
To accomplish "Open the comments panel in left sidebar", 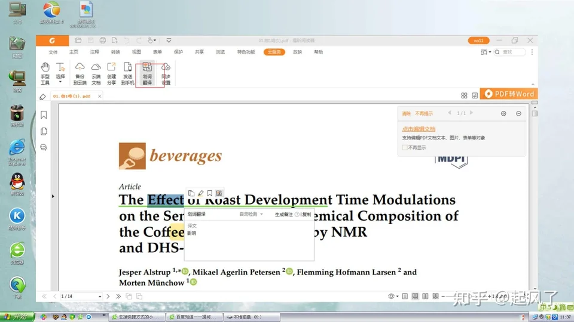I will click(x=44, y=147).
